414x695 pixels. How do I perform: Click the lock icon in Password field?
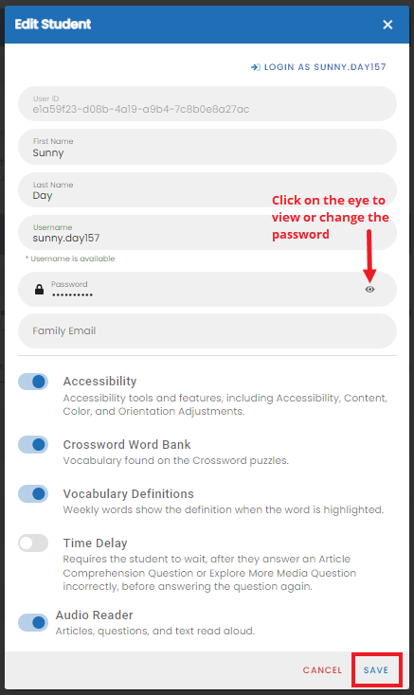40,290
